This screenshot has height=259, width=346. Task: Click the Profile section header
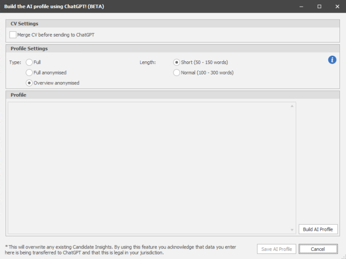click(19, 95)
